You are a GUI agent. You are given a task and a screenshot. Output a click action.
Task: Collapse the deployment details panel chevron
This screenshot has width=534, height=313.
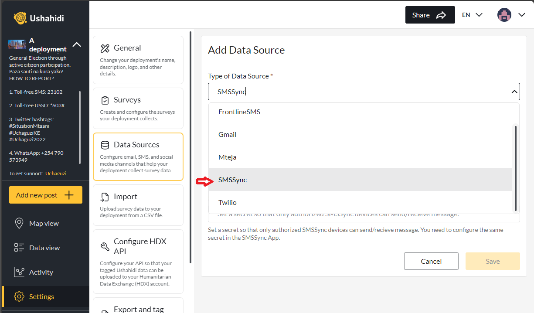(77, 44)
